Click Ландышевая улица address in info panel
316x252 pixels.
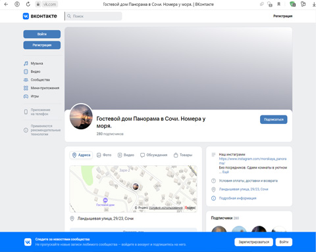[244, 189]
